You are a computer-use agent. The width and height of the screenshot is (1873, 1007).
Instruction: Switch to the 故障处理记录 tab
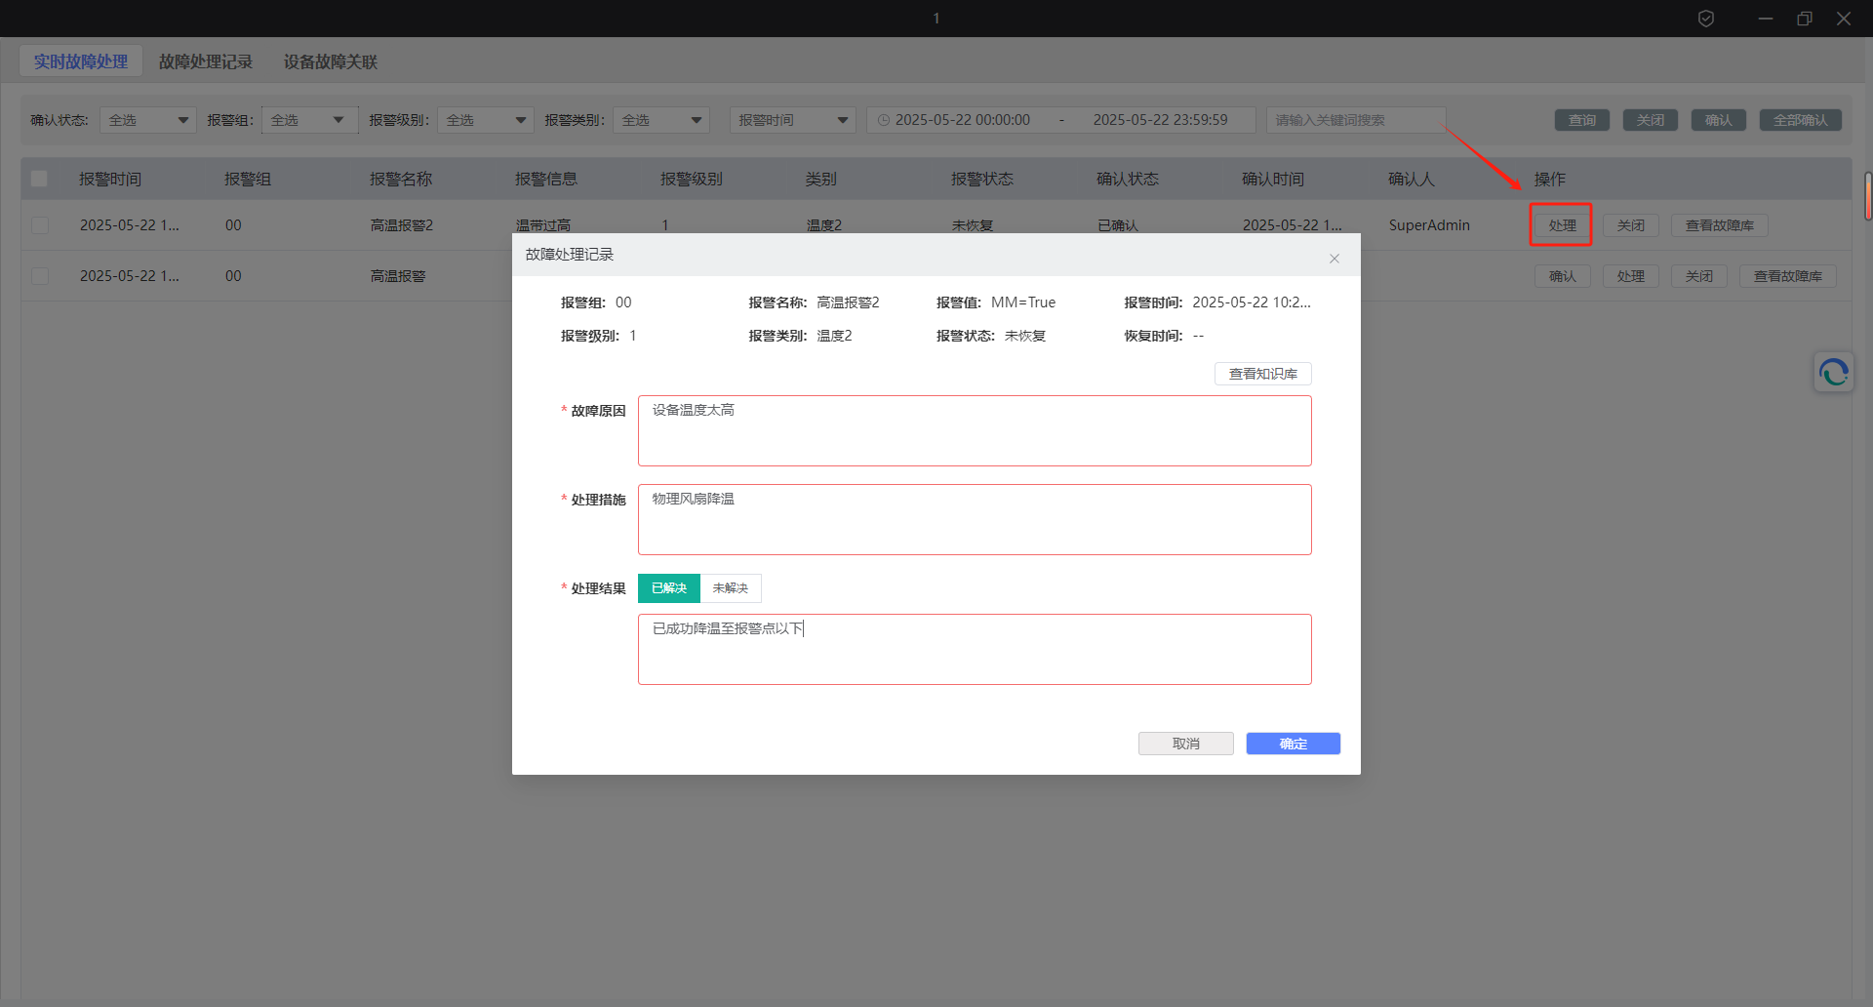[205, 61]
